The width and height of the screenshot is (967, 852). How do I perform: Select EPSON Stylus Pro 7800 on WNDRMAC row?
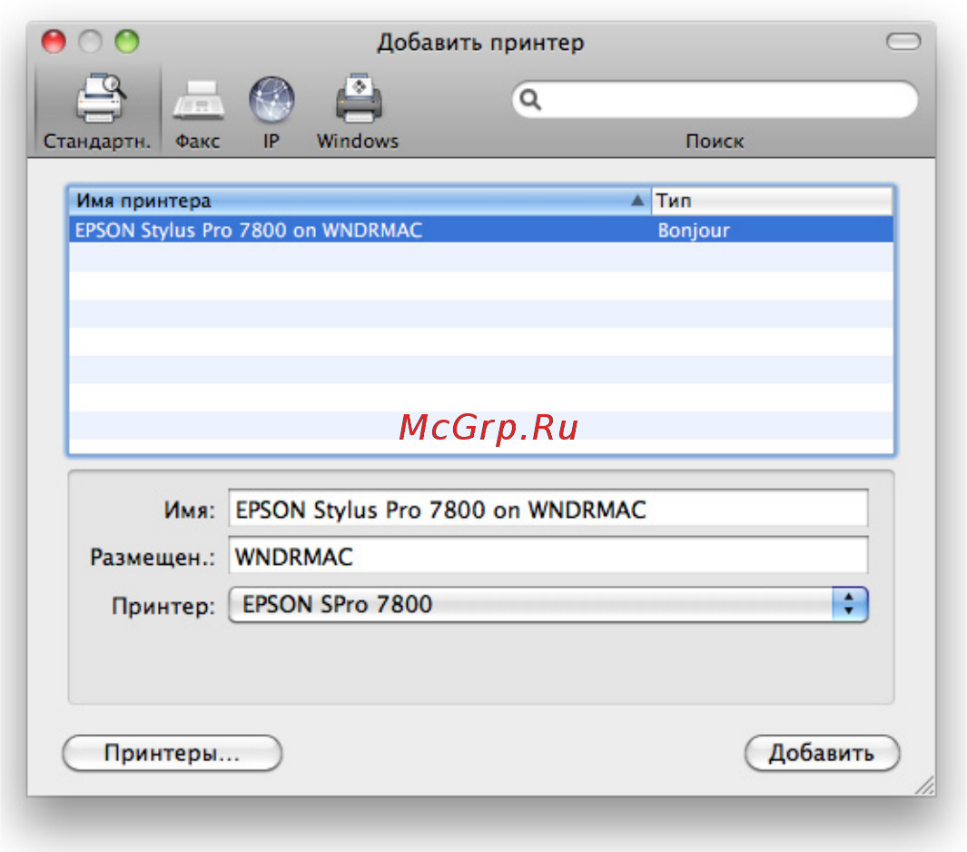click(x=480, y=230)
